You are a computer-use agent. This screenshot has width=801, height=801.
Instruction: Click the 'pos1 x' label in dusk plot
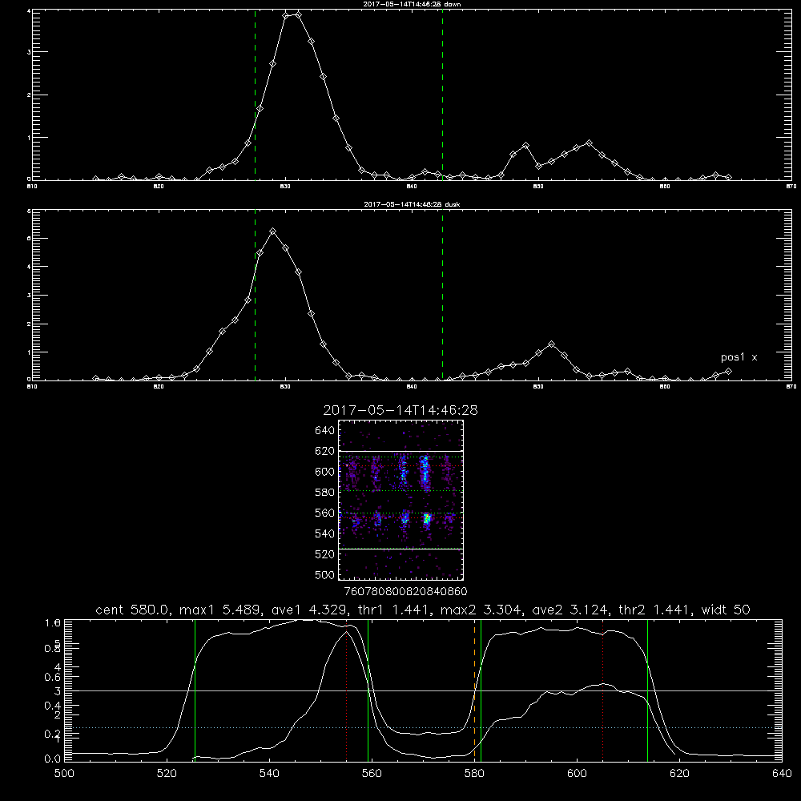(x=739, y=357)
